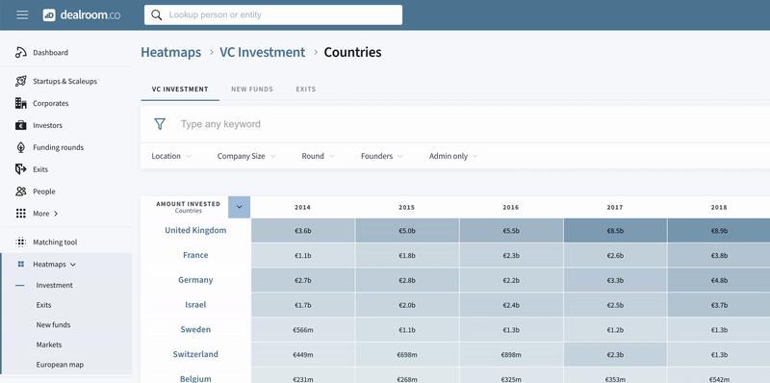Image resolution: width=770 pixels, height=383 pixels.
Task: Click the Investors wallet icon
Action: pyautogui.click(x=20, y=125)
